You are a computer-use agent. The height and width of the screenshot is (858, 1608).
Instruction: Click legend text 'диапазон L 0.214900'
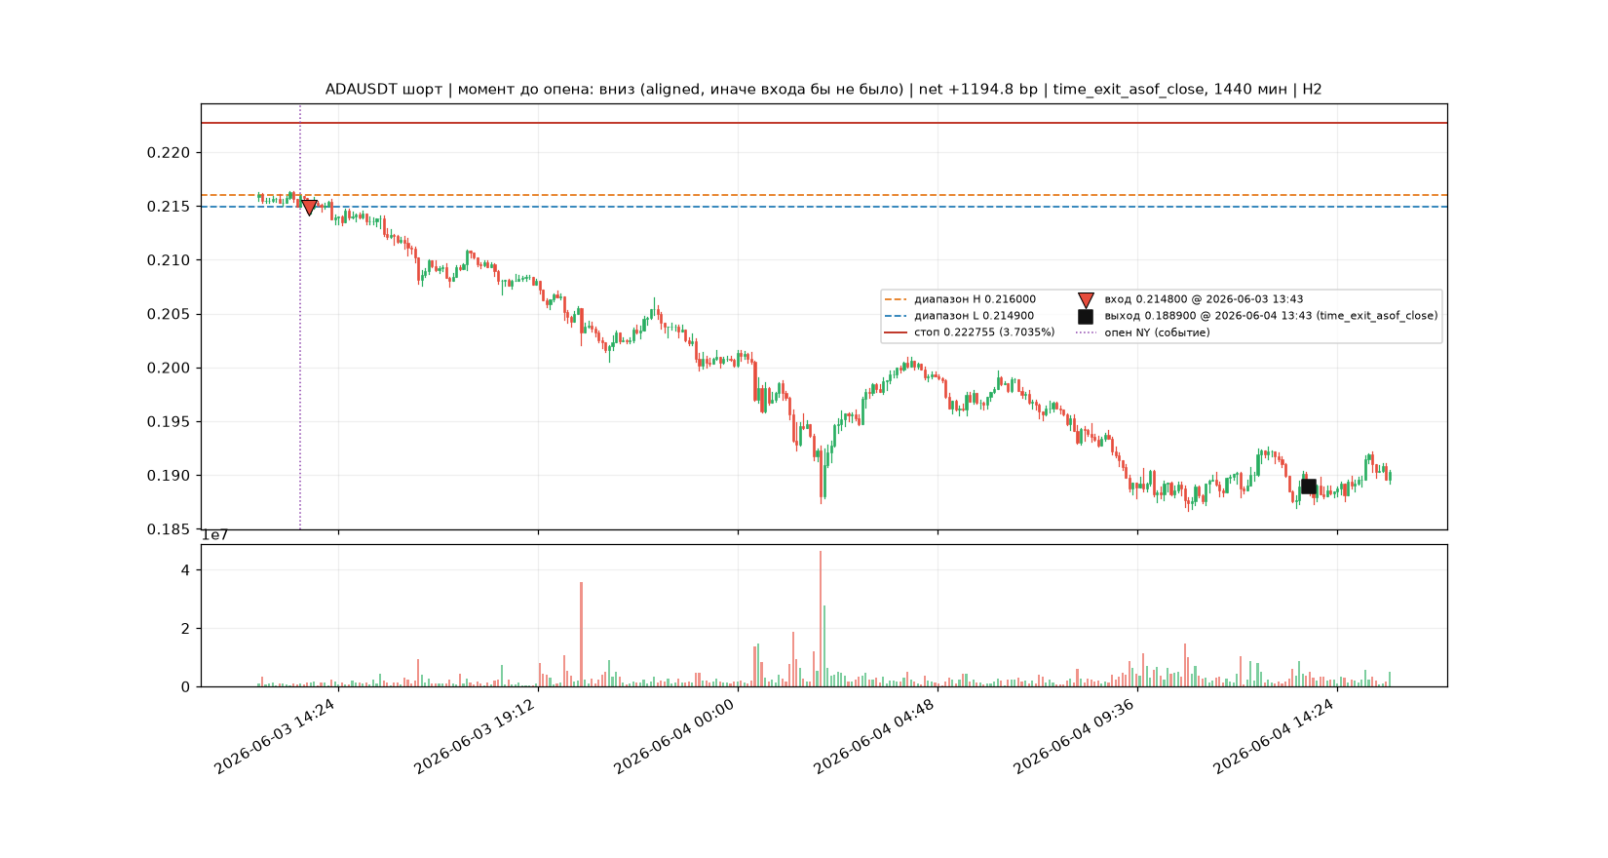[x=974, y=316]
